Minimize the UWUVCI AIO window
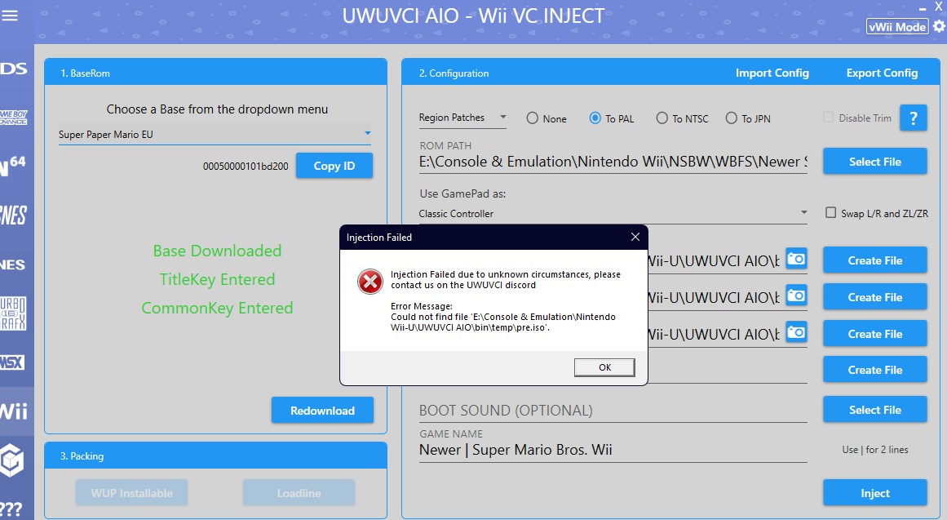The width and height of the screenshot is (947, 520). tap(923, 8)
